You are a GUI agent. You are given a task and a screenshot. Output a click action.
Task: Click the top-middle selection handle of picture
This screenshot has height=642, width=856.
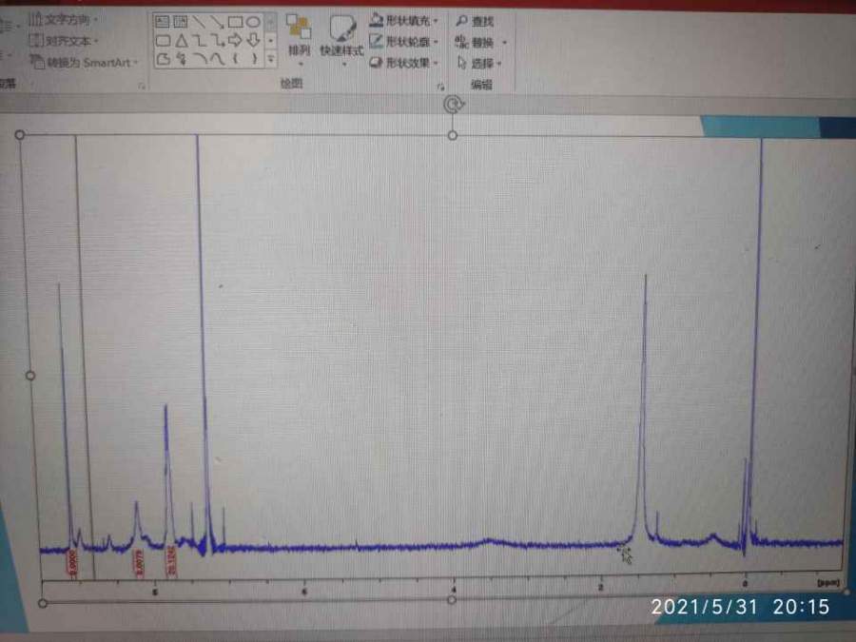(x=453, y=135)
